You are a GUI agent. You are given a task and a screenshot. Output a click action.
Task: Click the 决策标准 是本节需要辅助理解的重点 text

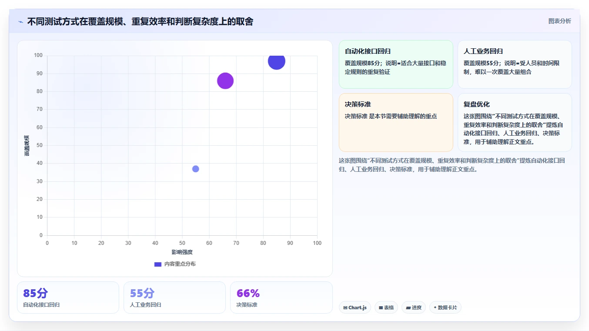[391, 116]
